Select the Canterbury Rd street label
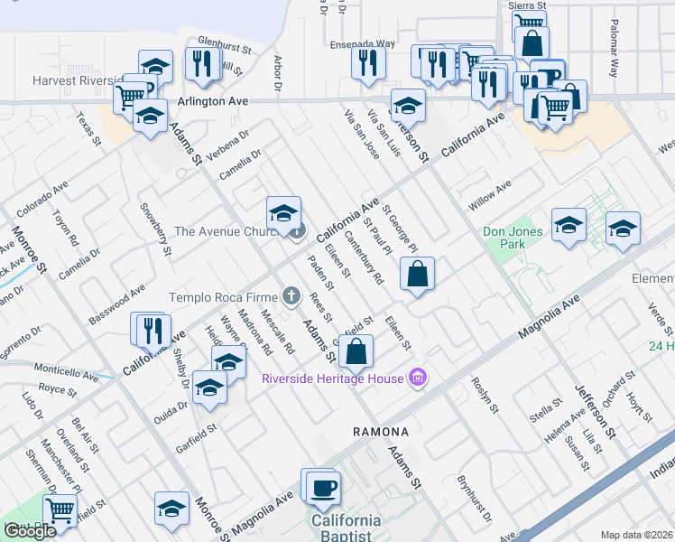The image size is (675, 542). coord(364,258)
